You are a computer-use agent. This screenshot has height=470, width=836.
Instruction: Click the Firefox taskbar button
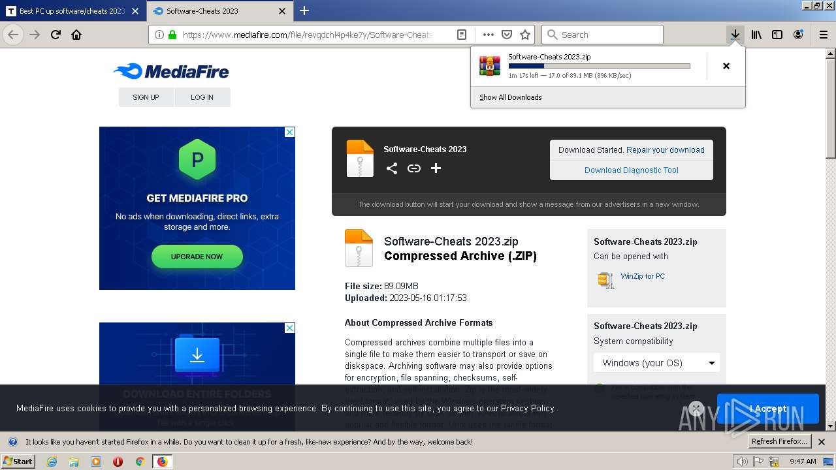(162, 462)
